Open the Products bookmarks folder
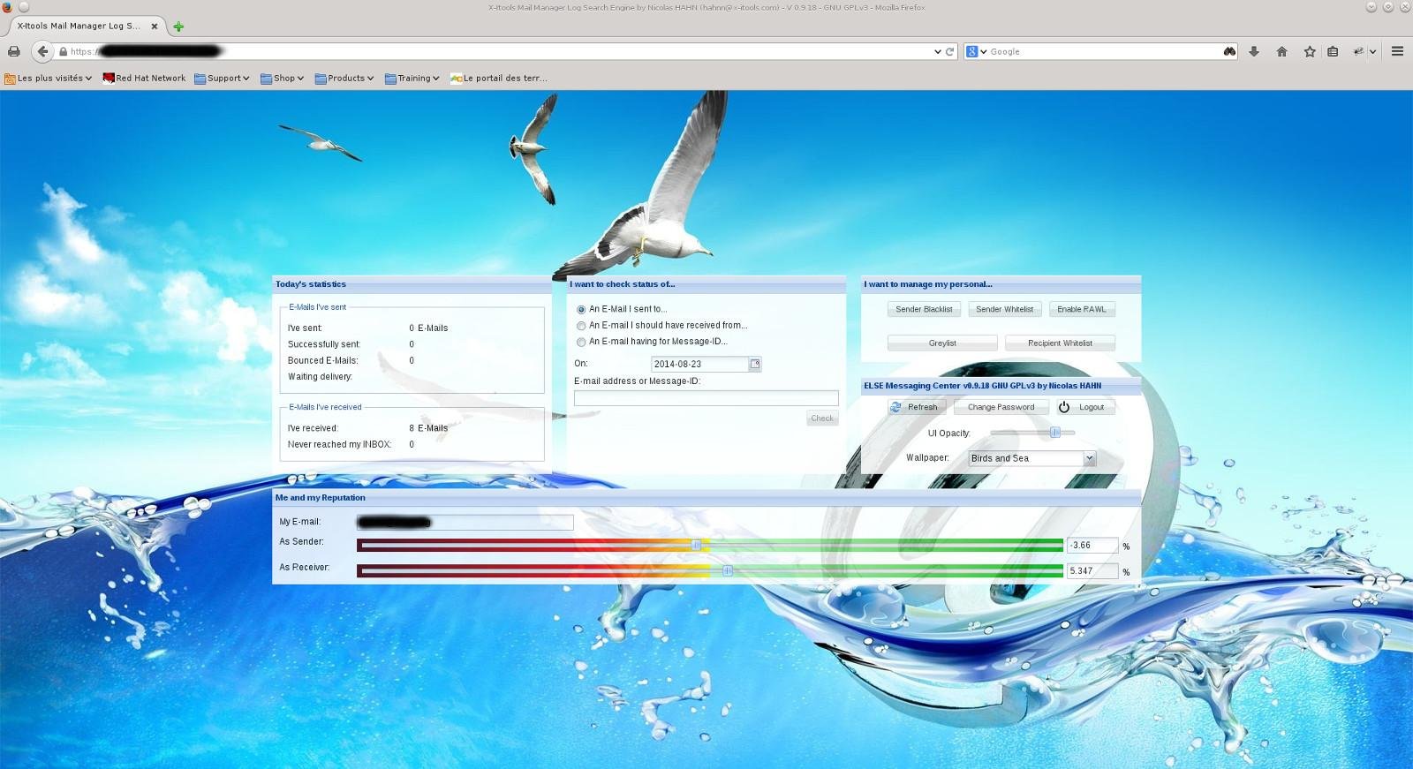This screenshot has height=769, width=1413. 344,78
